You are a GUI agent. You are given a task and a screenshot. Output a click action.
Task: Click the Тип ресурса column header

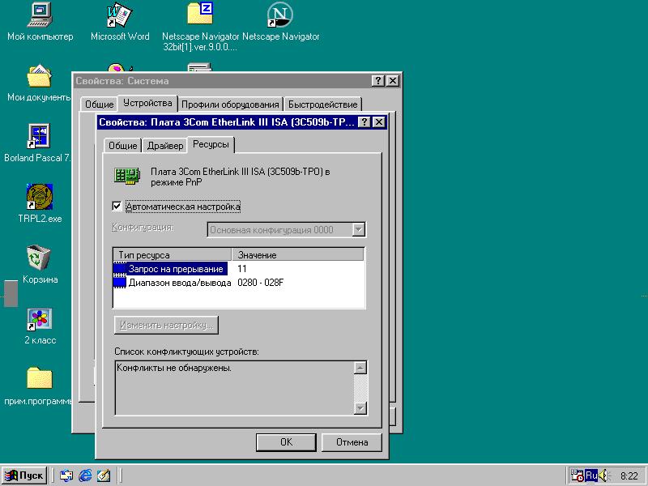click(173, 254)
